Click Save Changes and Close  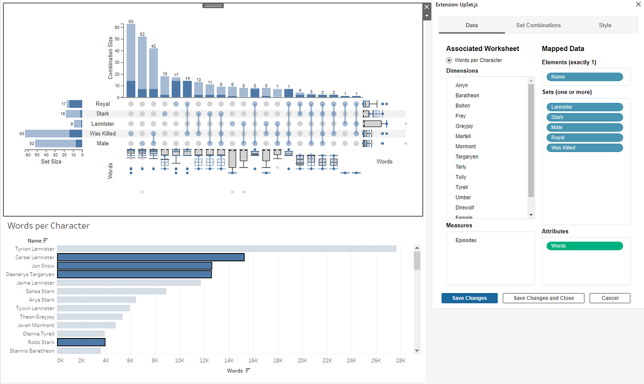543,298
